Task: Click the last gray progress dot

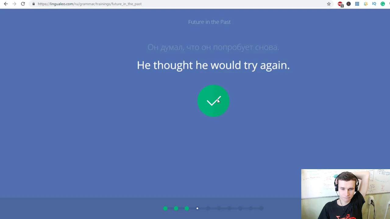Action: (x=261, y=208)
